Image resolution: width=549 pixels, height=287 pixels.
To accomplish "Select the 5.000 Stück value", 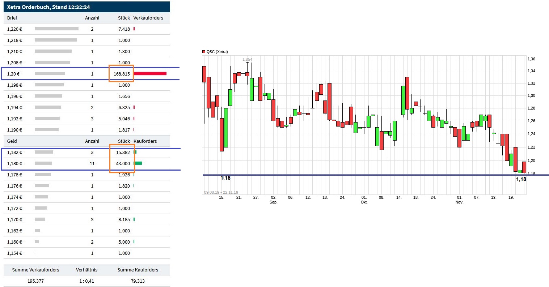I will (x=124, y=242).
